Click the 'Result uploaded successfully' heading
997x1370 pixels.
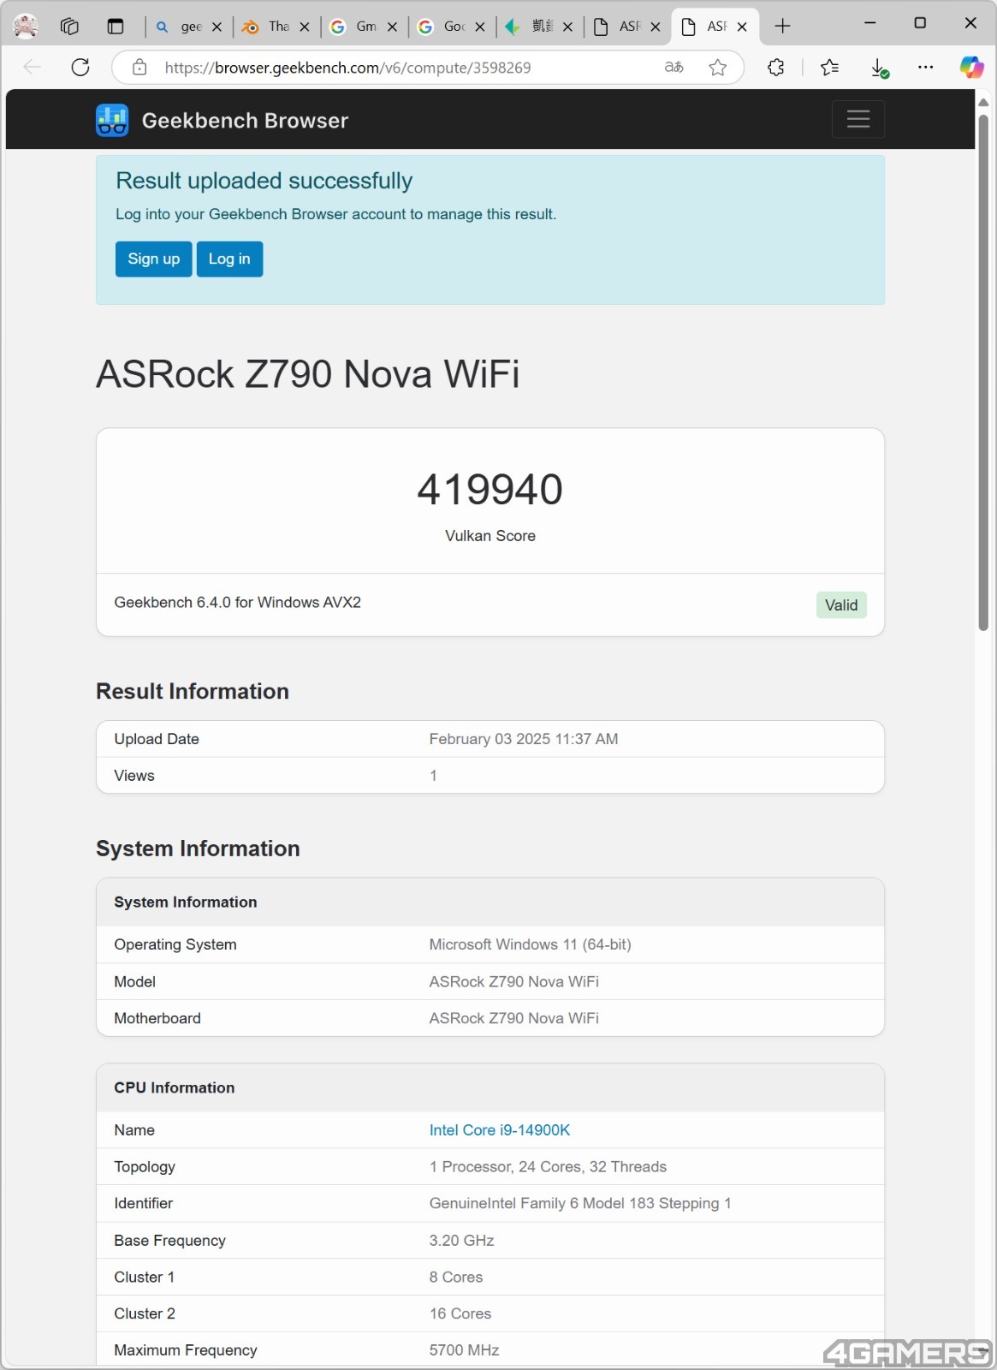click(264, 181)
